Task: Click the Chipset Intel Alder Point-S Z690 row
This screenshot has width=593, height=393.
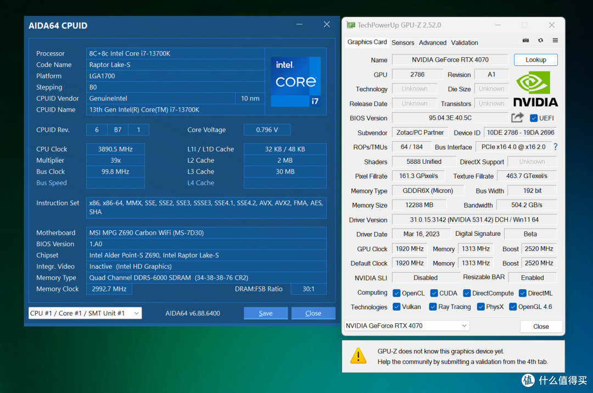Action: (x=206, y=255)
